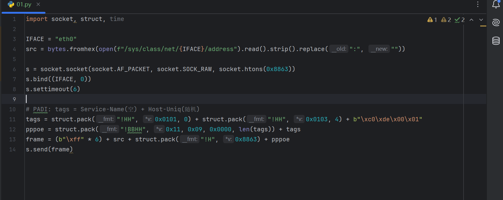Go to previous highlighted problem arrow

pos(471,20)
